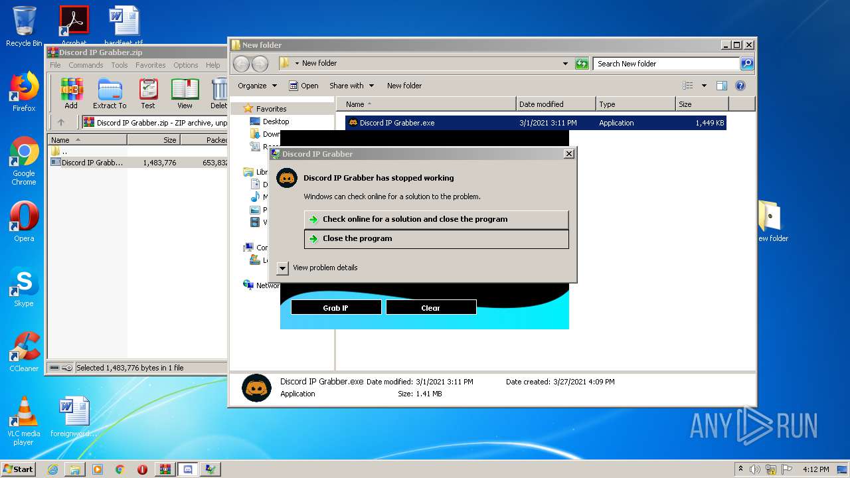Click the Grab IP button
The width and height of the screenshot is (850, 478).
tap(336, 307)
